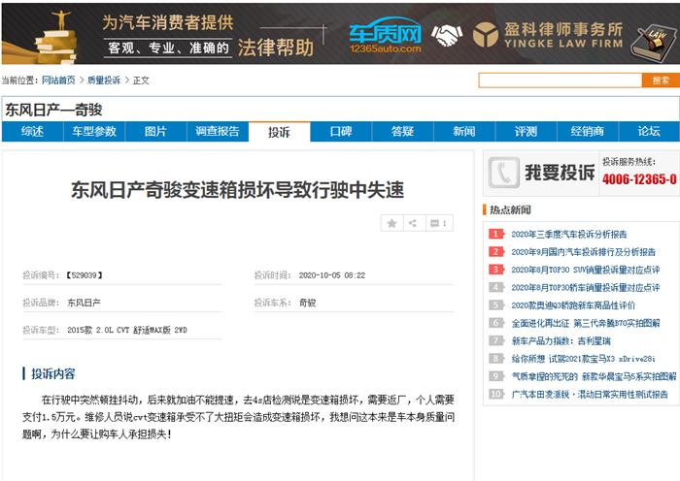Click the 东风日产—奇骏 page heading
Viewport: 680px width, 481px height.
pos(53,110)
